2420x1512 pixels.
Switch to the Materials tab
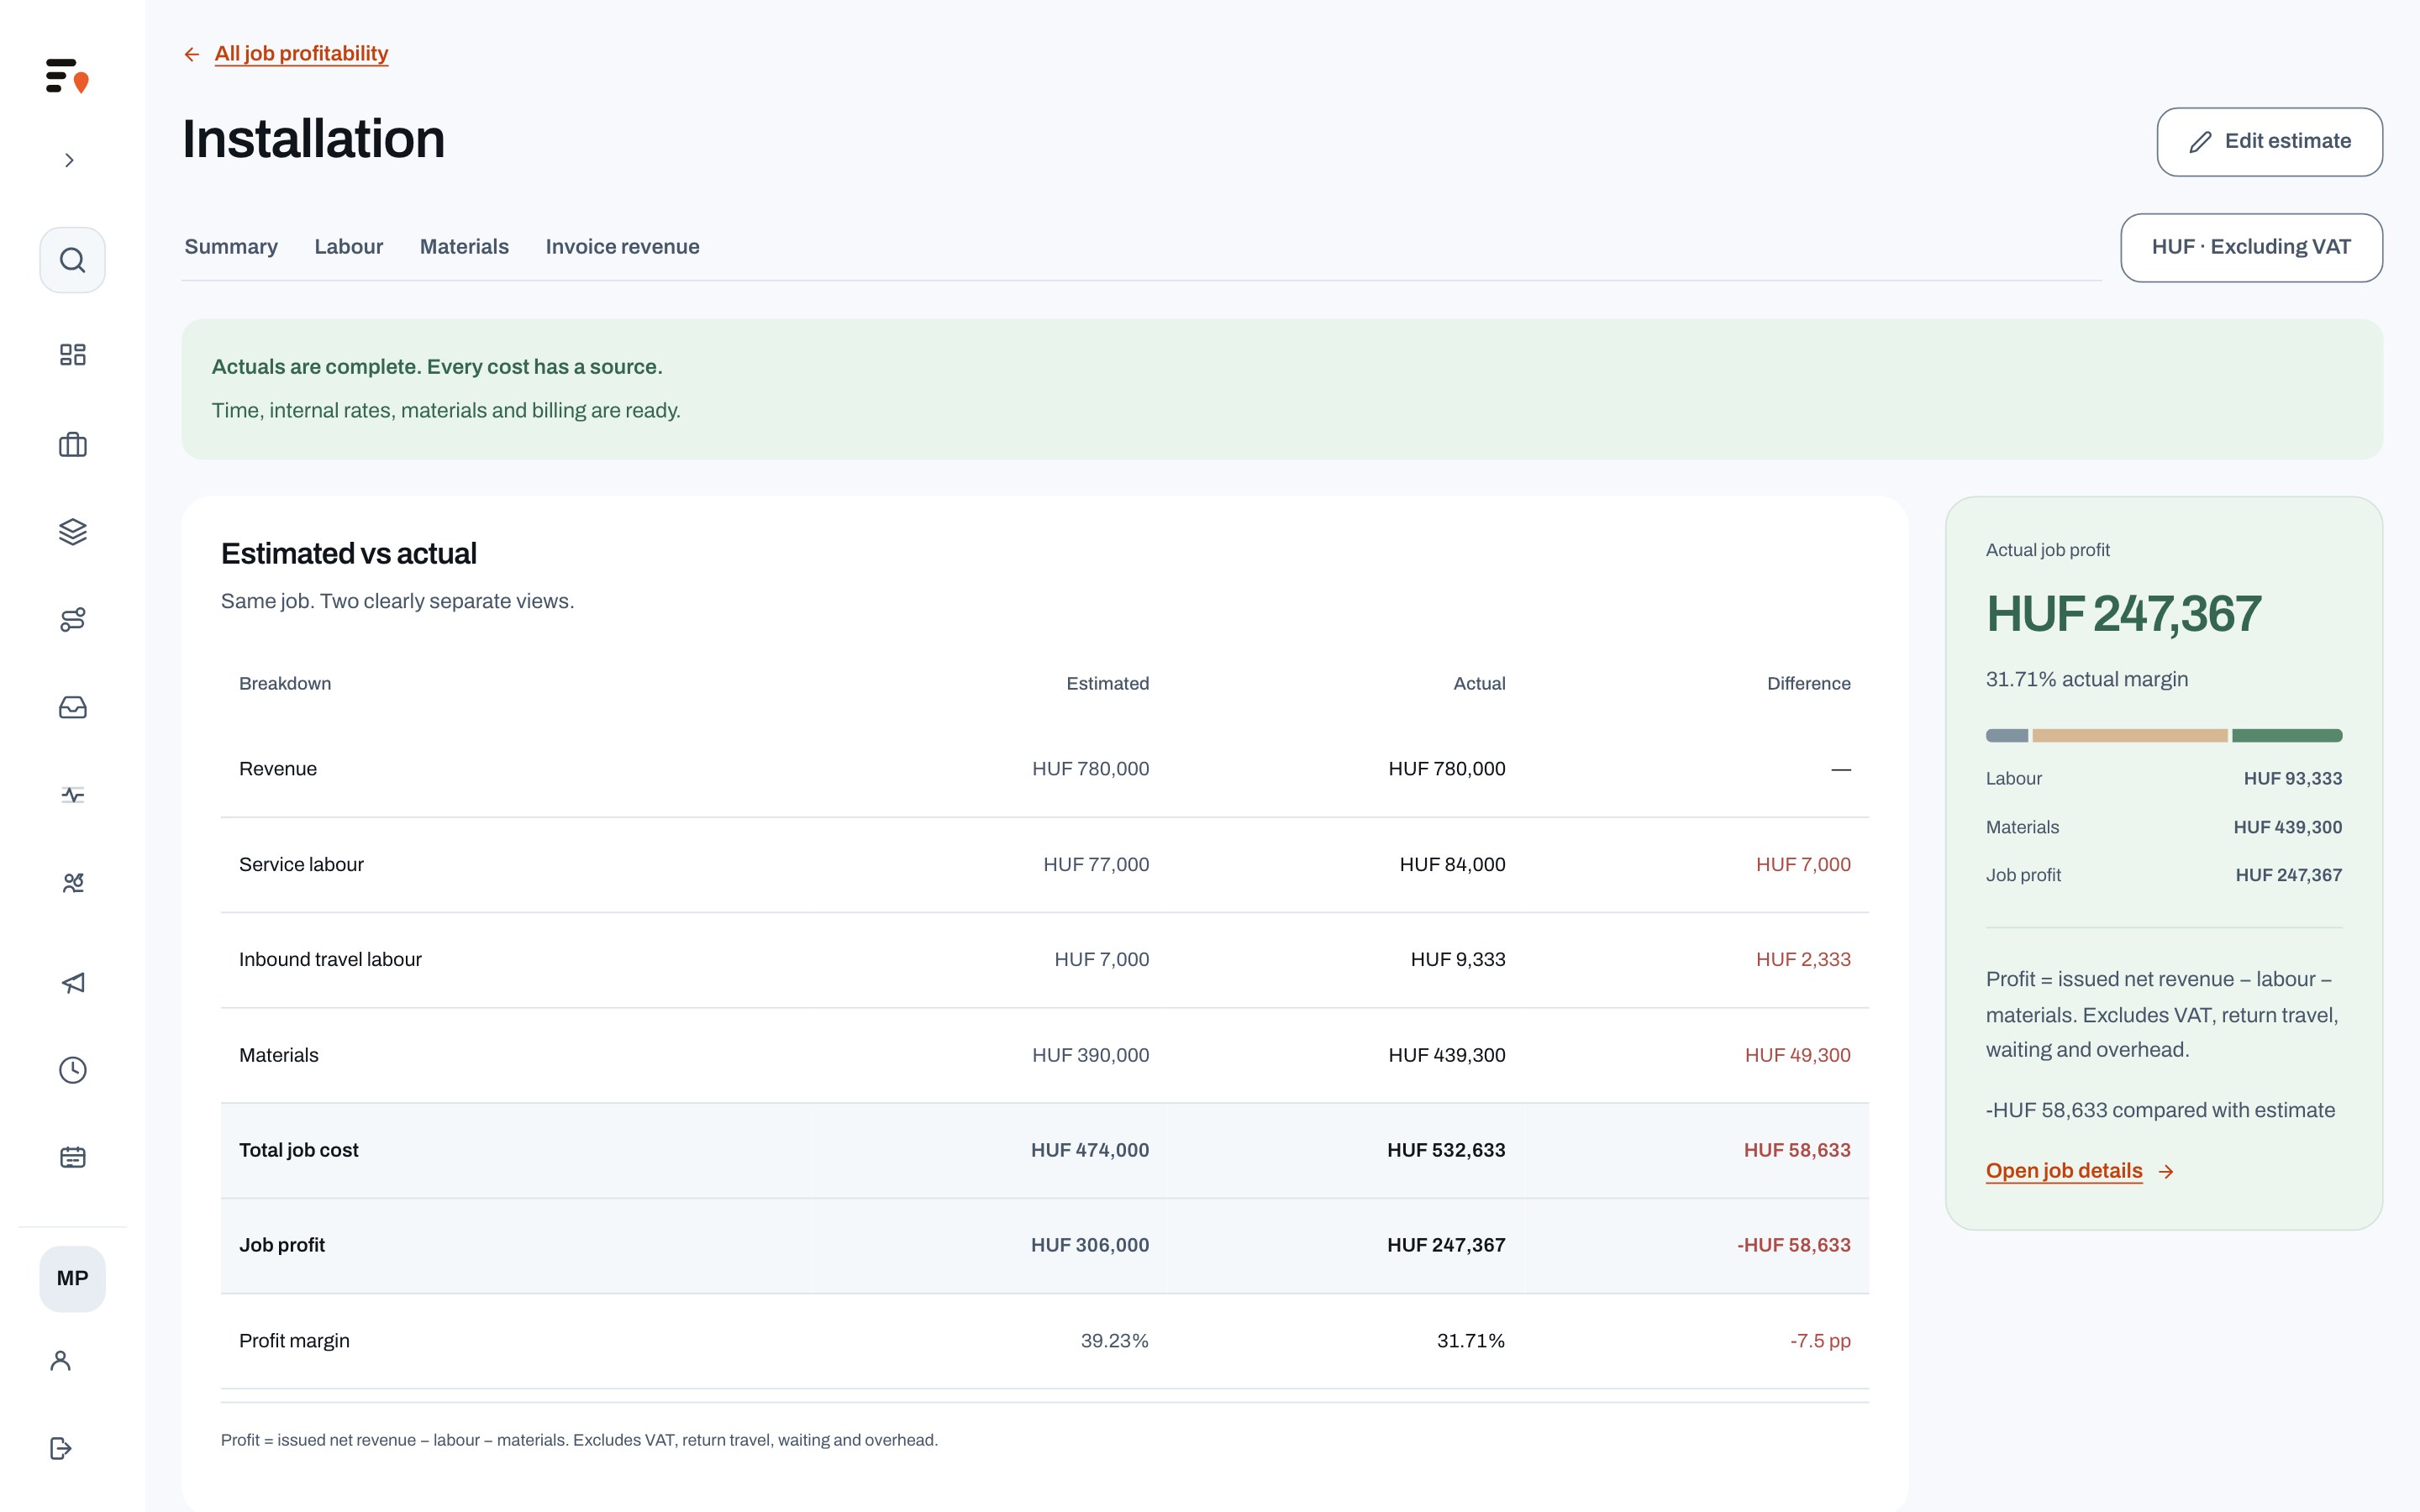[x=464, y=246]
